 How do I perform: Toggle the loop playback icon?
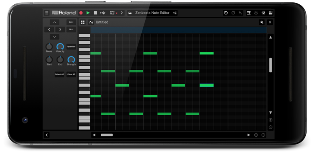pyautogui.click(x=103, y=13)
